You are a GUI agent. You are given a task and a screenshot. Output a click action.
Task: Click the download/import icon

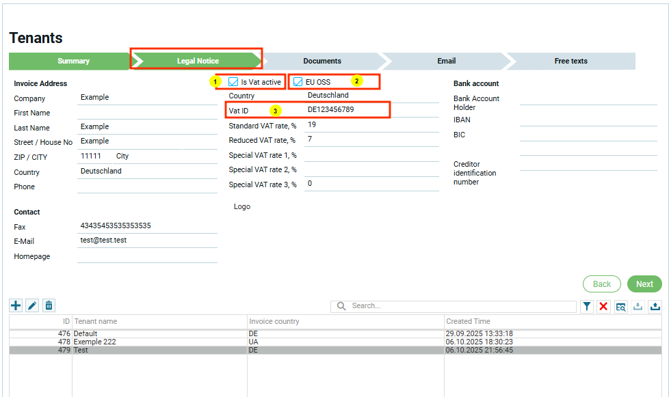click(x=638, y=307)
